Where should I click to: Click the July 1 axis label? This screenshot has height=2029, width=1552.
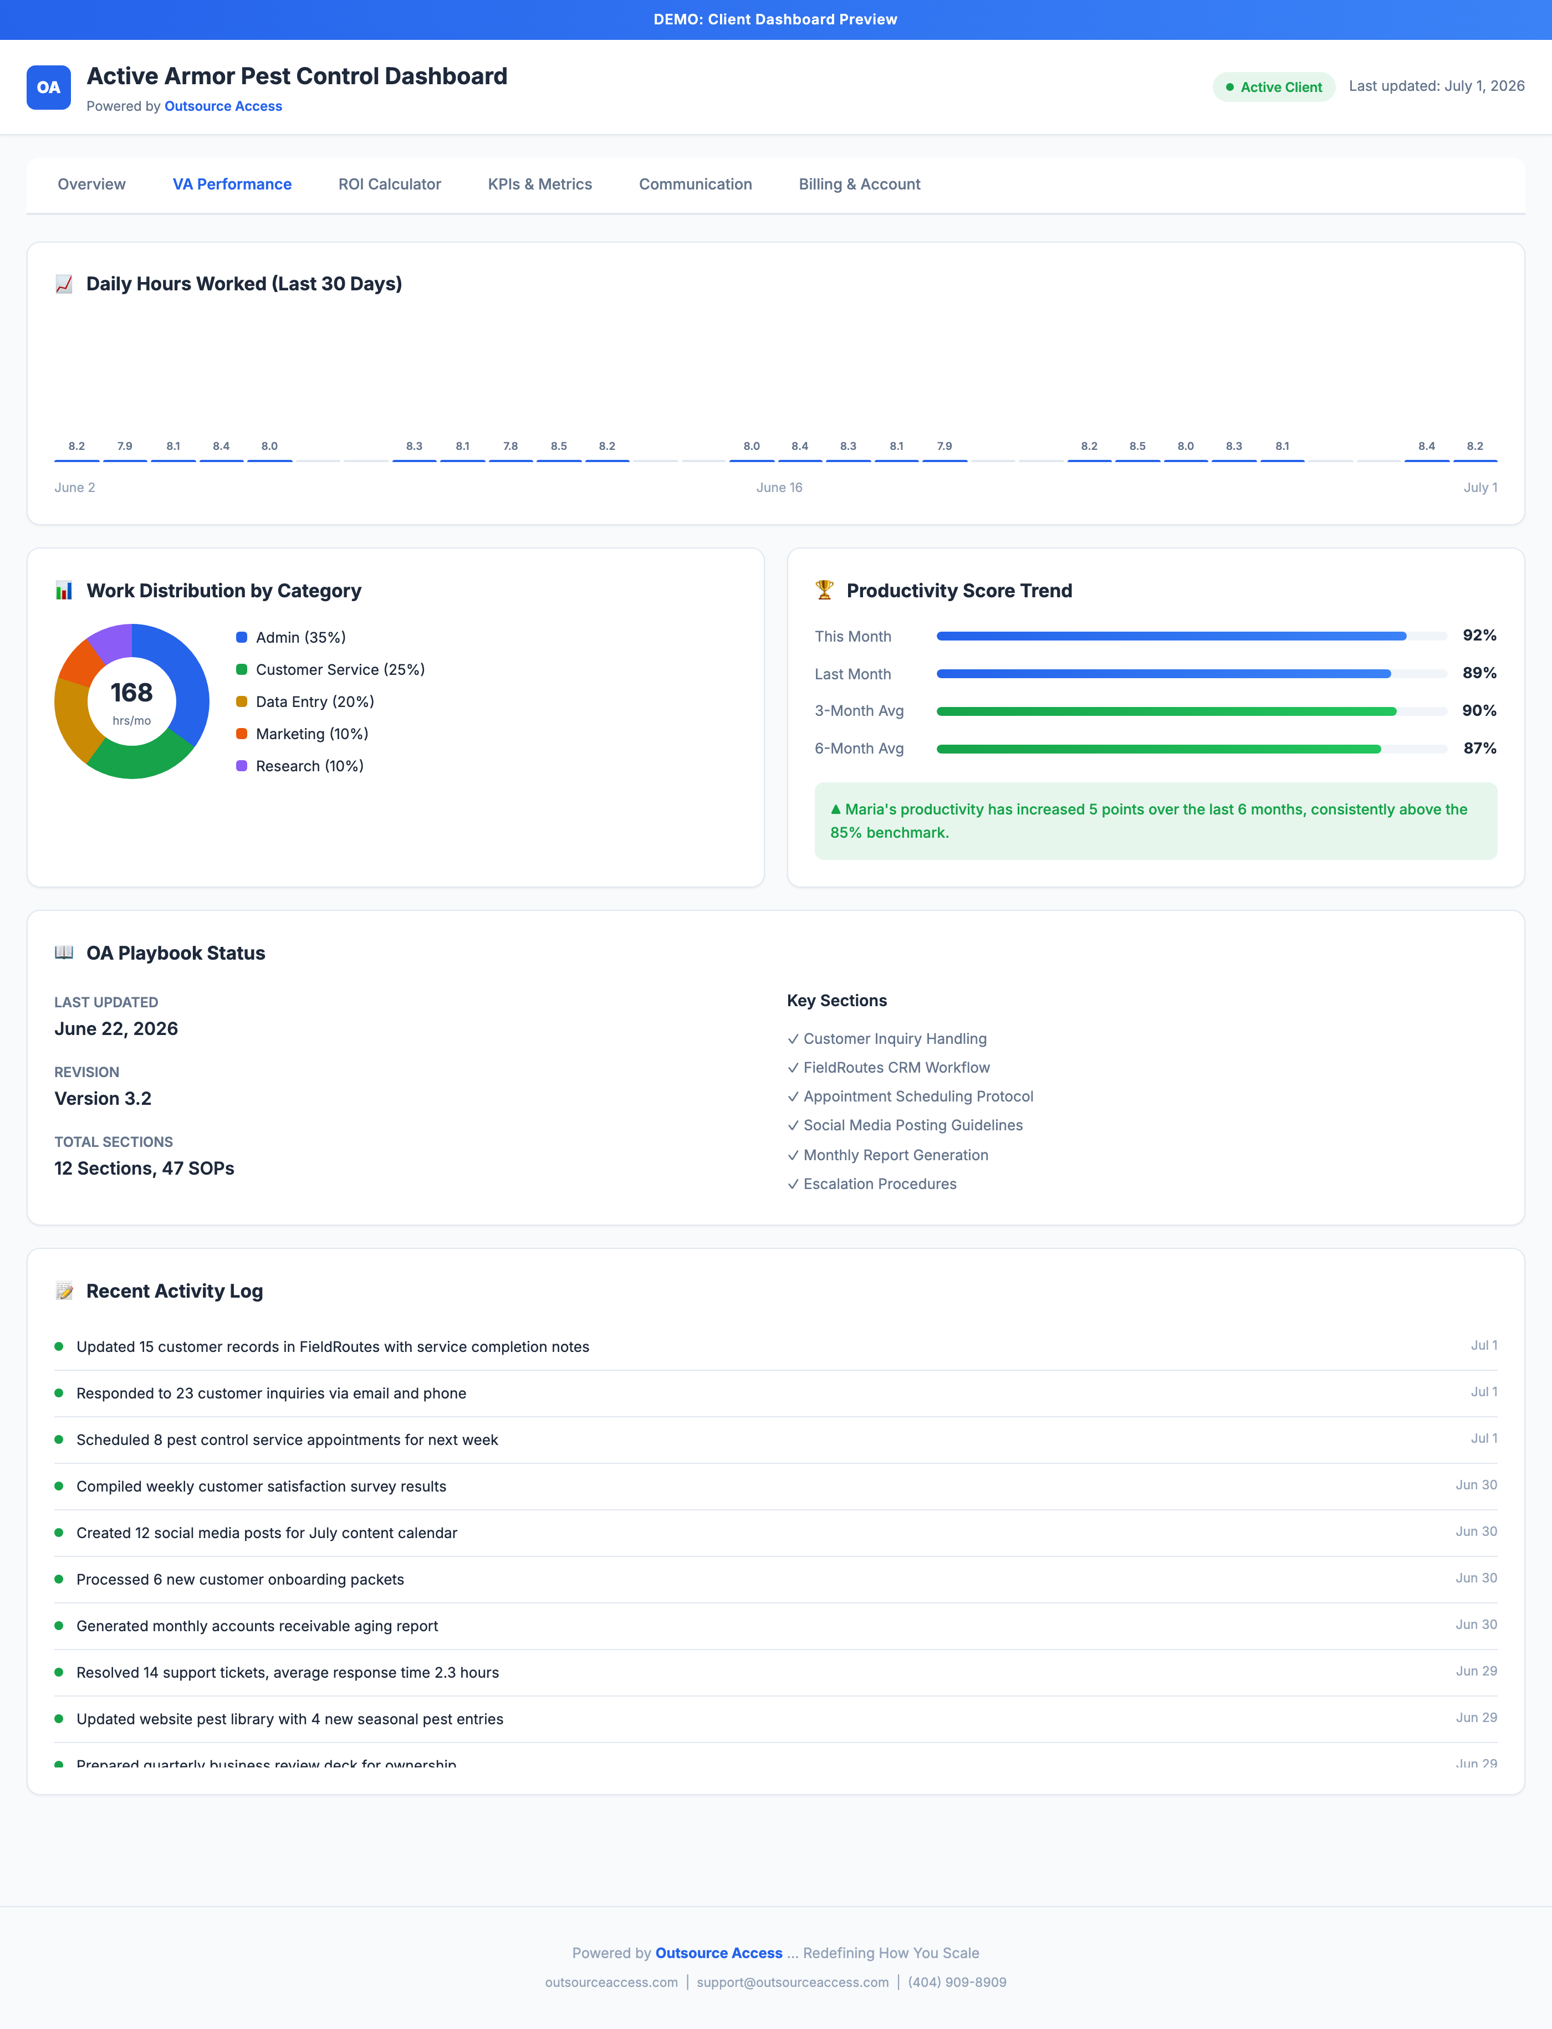1480,488
